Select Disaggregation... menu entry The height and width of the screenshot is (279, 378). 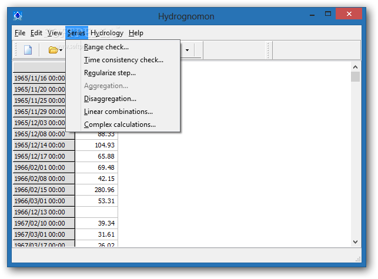point(123,99)
